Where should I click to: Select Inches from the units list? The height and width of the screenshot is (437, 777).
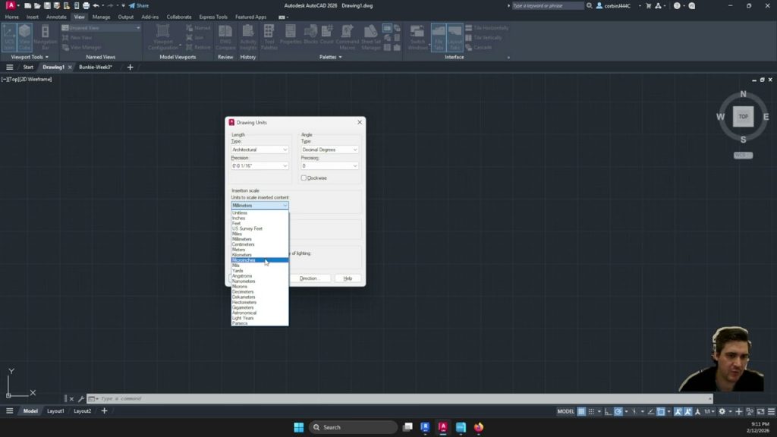click(239, 218)
